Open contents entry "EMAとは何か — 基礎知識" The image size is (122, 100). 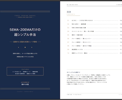[x=79, y=24]
